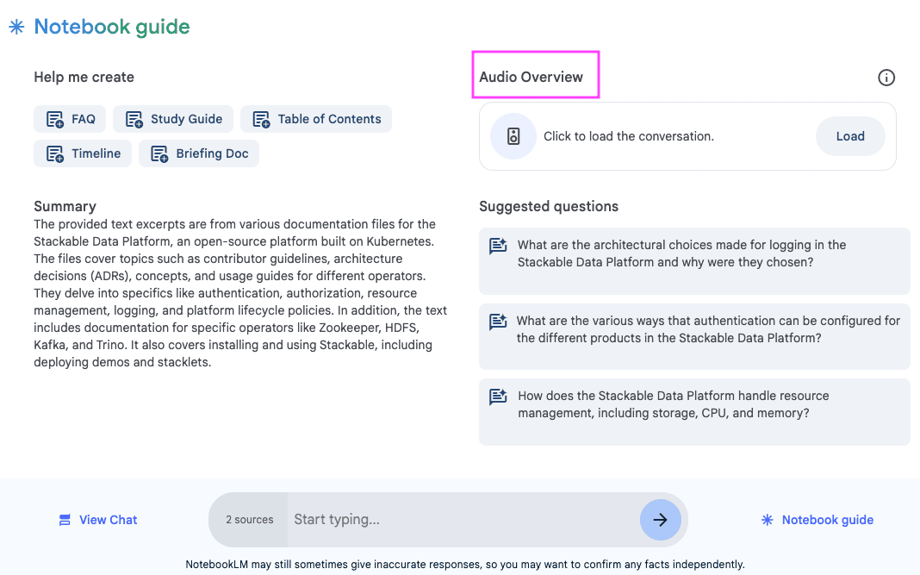Click the note icon on the logging question
The height and width of the screenshot is (575, 920).
click(x=497, y=246)
